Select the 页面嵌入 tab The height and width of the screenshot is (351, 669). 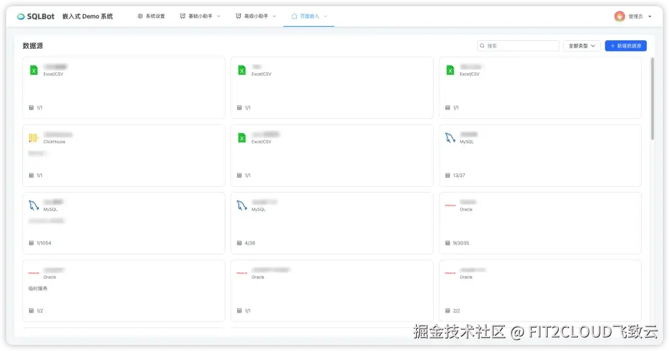[309, 16]
